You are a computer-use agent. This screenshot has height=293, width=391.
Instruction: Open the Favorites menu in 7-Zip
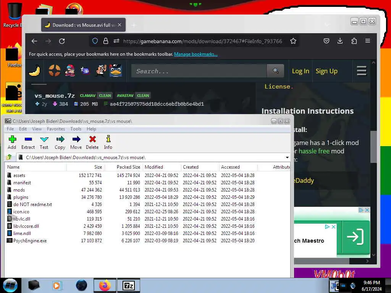56,129
